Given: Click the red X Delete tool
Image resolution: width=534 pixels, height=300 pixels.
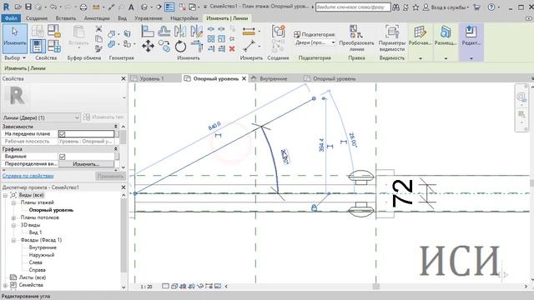Looking at the screenshot, I should (232, 49).
